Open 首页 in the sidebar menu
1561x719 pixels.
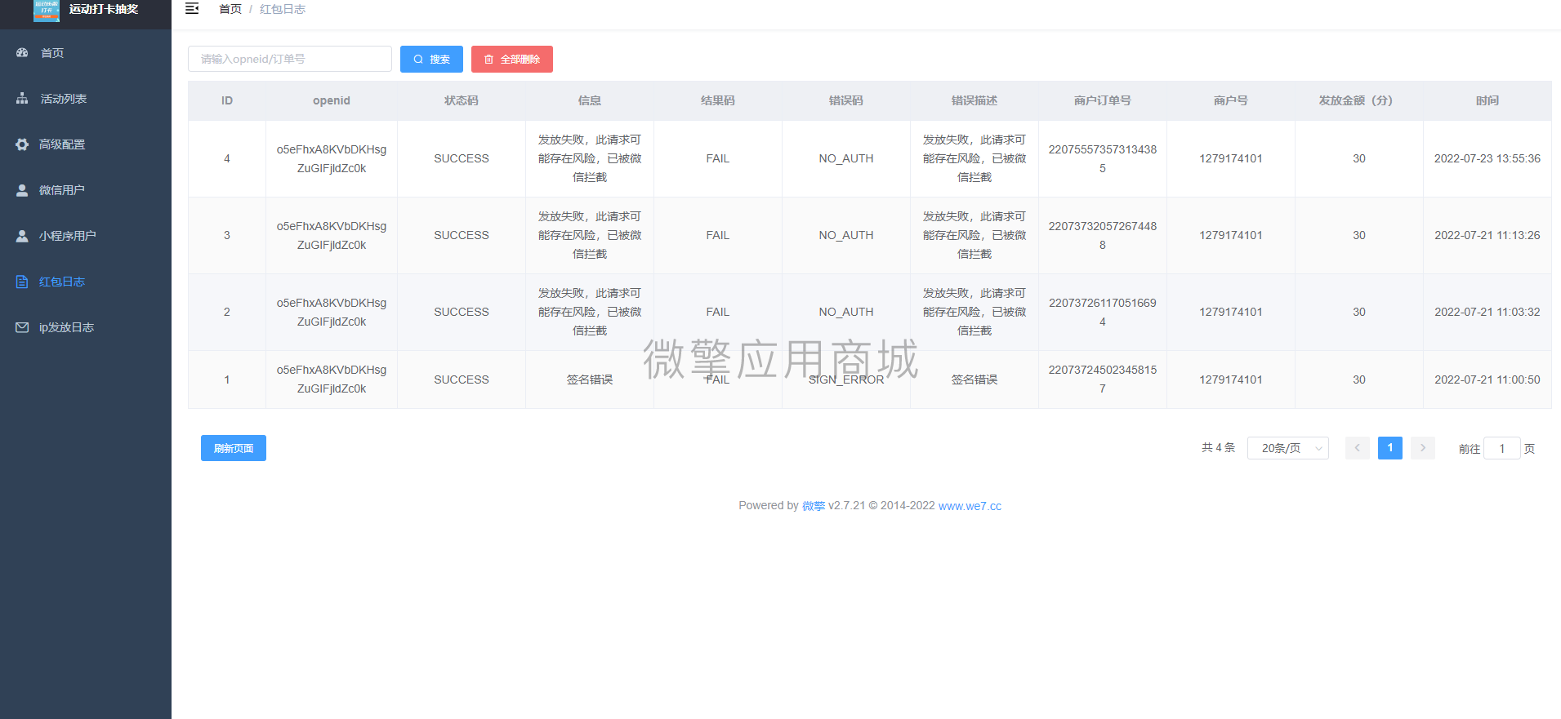pyautogui.click(x=86, y=53)
